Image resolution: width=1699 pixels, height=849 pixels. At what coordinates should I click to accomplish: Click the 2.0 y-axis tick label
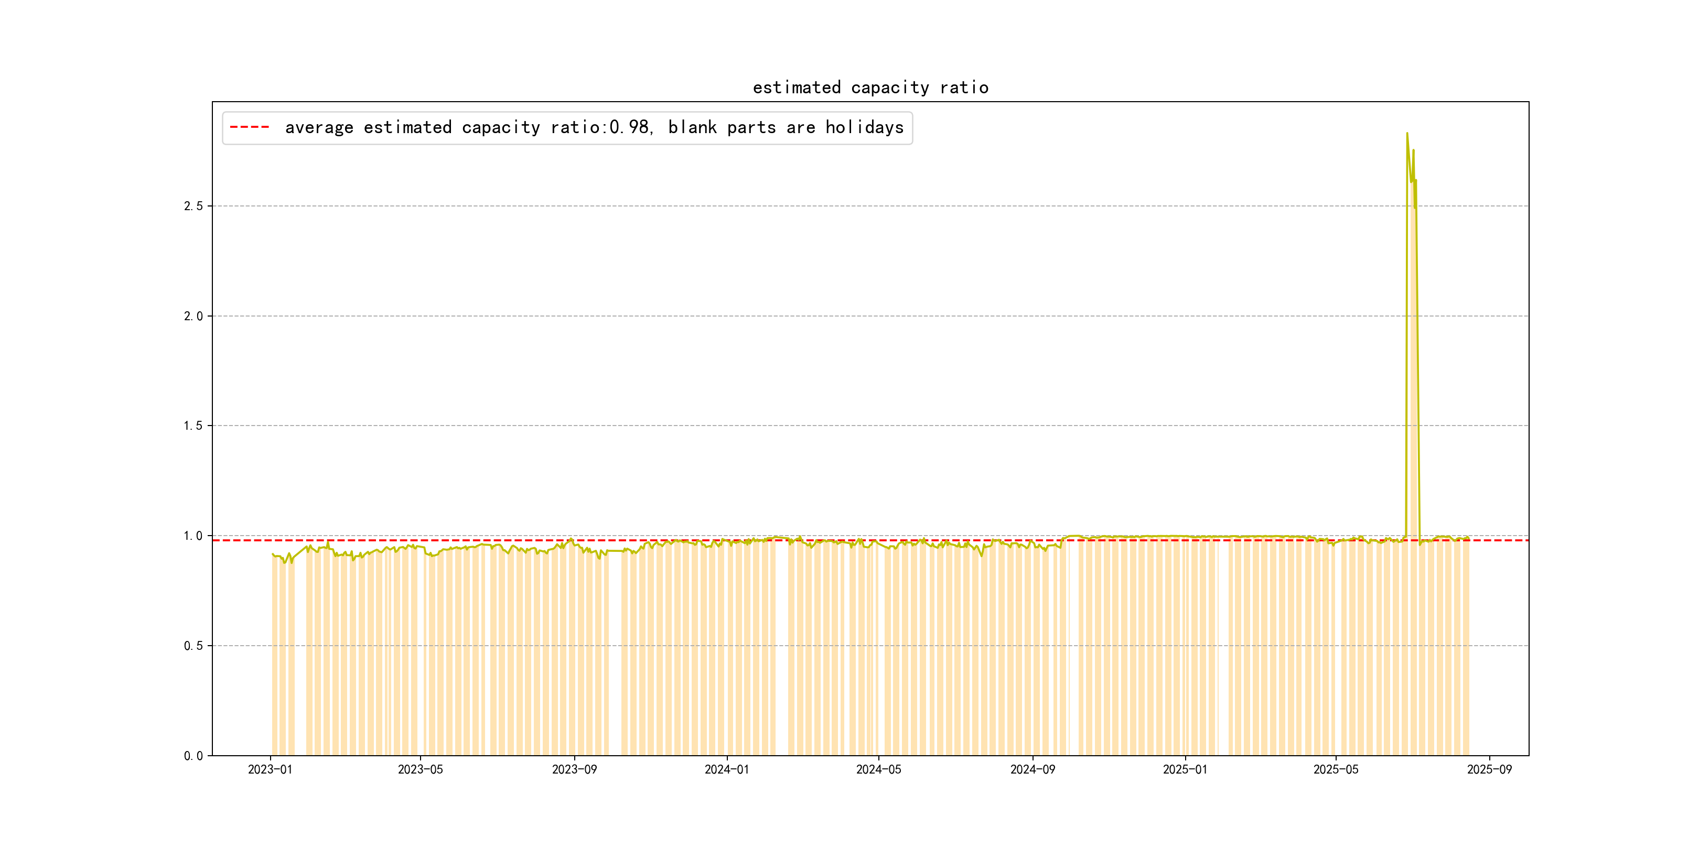coord(193,317)
